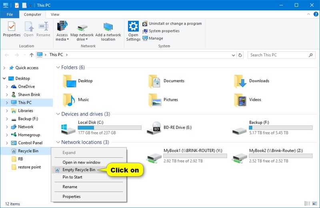Open Access media dropdown
This screenshot has width=320, height=208.
(x=62, y=31)
